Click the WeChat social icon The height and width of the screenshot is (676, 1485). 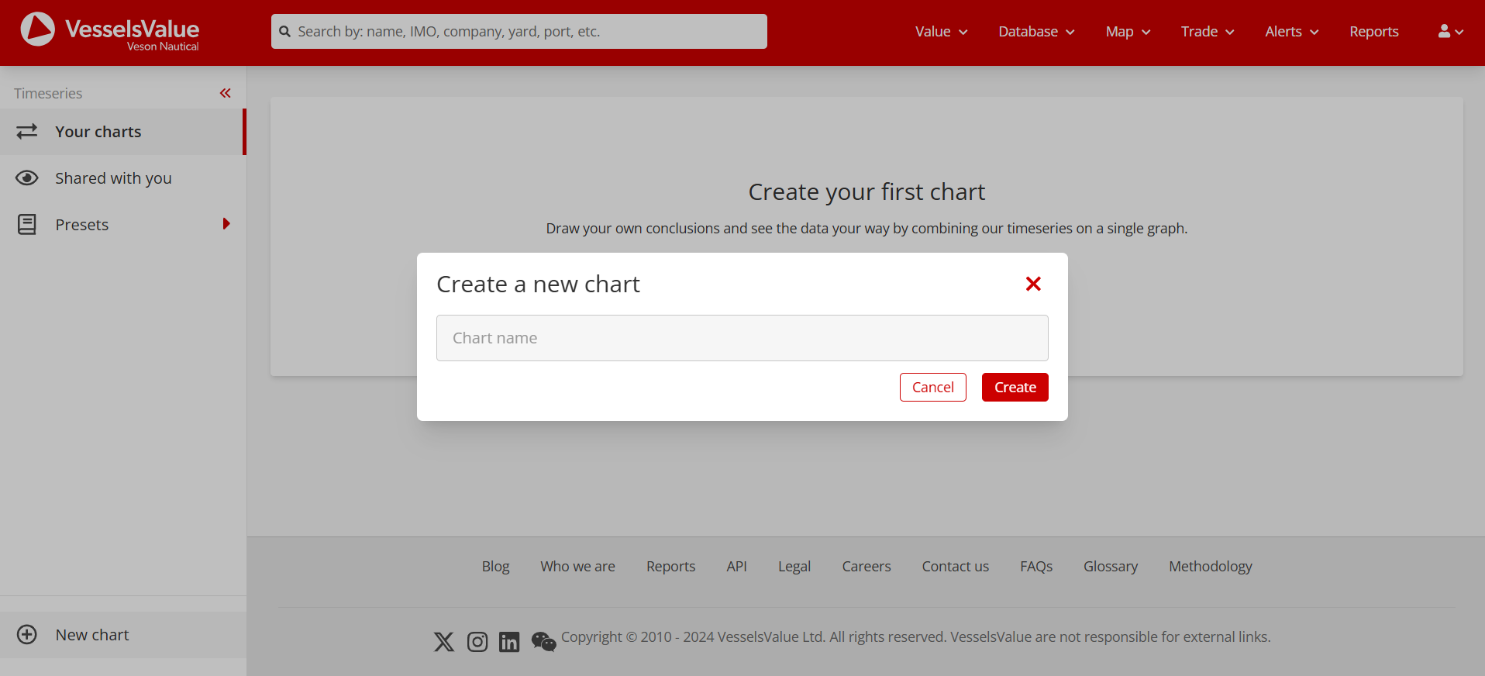pyautogui.click(x=543, y=642)
